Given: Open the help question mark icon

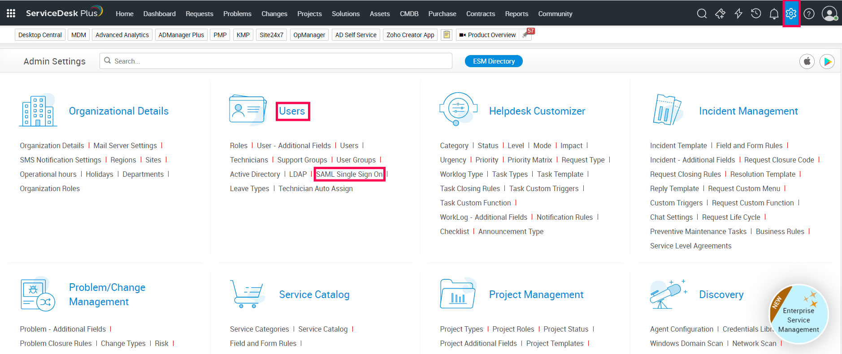Looking at the screenshot, I should pyautogui.click(x=809, y=14).
